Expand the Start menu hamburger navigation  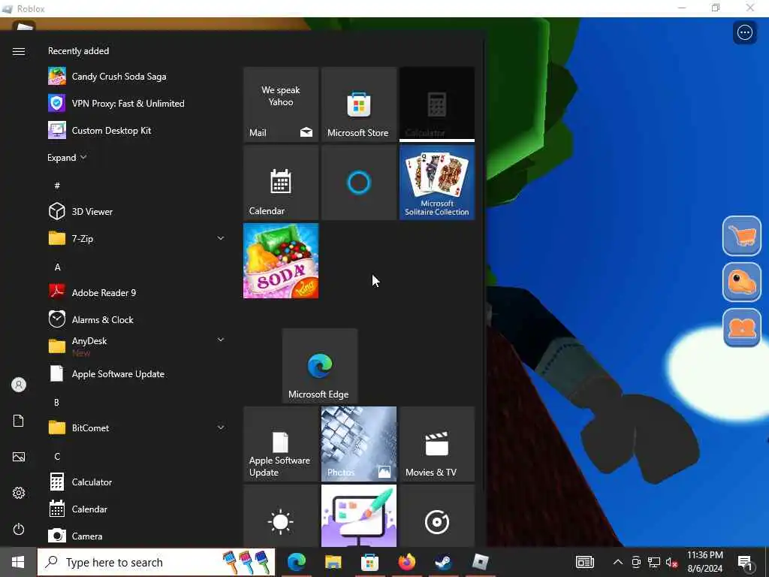pyautogui.click(x=19, y=51)
